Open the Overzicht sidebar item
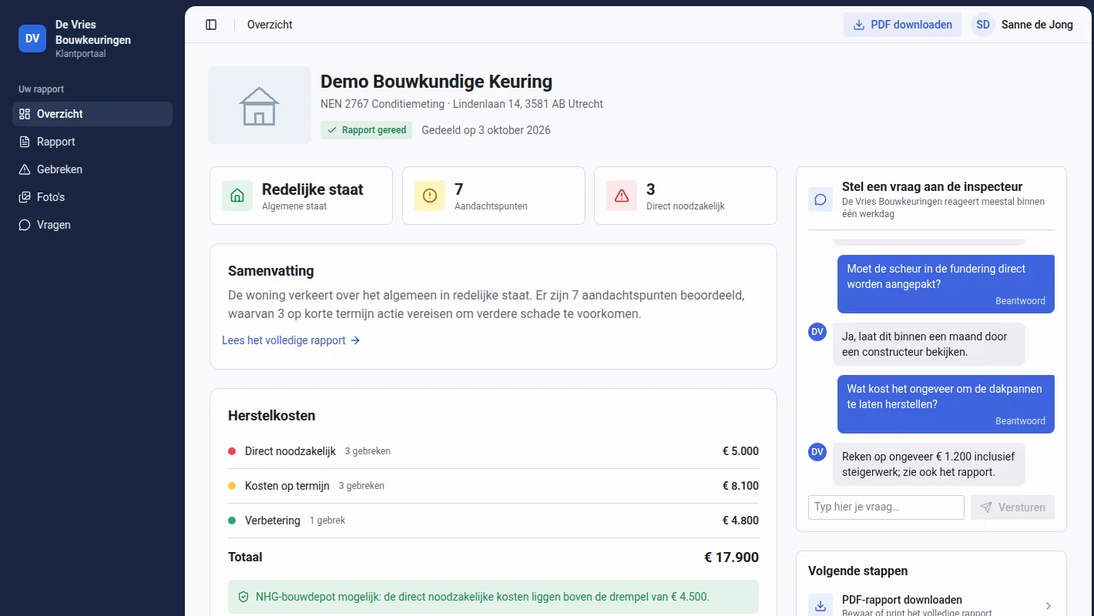Screen dimensions: 1094x616 click(92, 114)
